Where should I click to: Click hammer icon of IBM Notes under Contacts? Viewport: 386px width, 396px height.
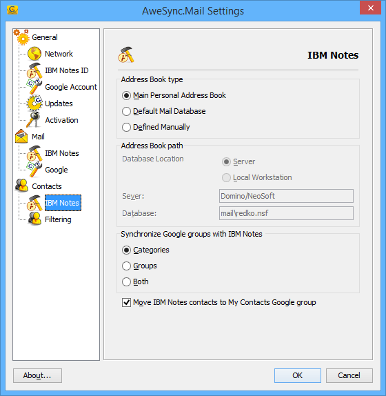(x=34, y=203)
